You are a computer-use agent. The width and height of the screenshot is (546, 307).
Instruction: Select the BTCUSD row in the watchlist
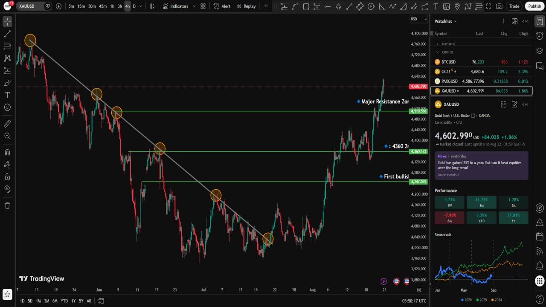(482, 62)
